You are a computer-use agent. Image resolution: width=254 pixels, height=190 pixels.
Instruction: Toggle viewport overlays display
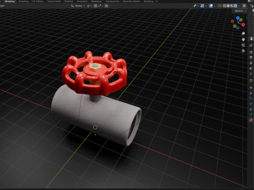pos(211,6)
